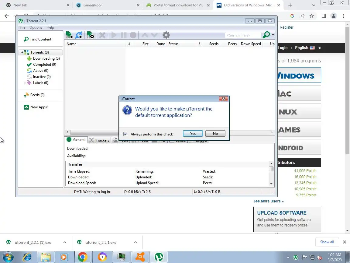Click Yes in the µTorrent dialog
Image resolution: width=350 pixels, height=263 pixels.
[x=193, y=134]
